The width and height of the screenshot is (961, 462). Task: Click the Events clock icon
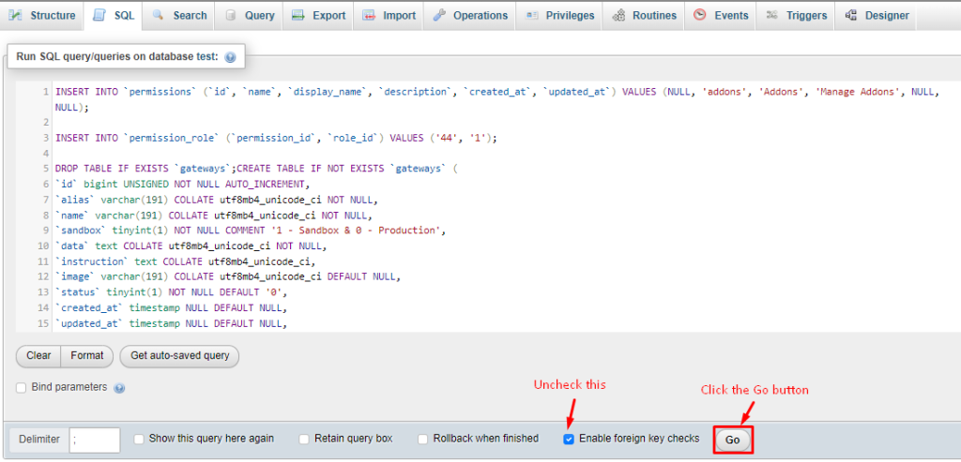pos(700,15)
